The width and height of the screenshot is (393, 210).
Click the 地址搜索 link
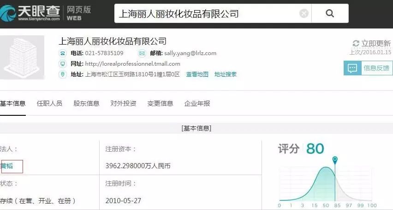pos(226,74)
